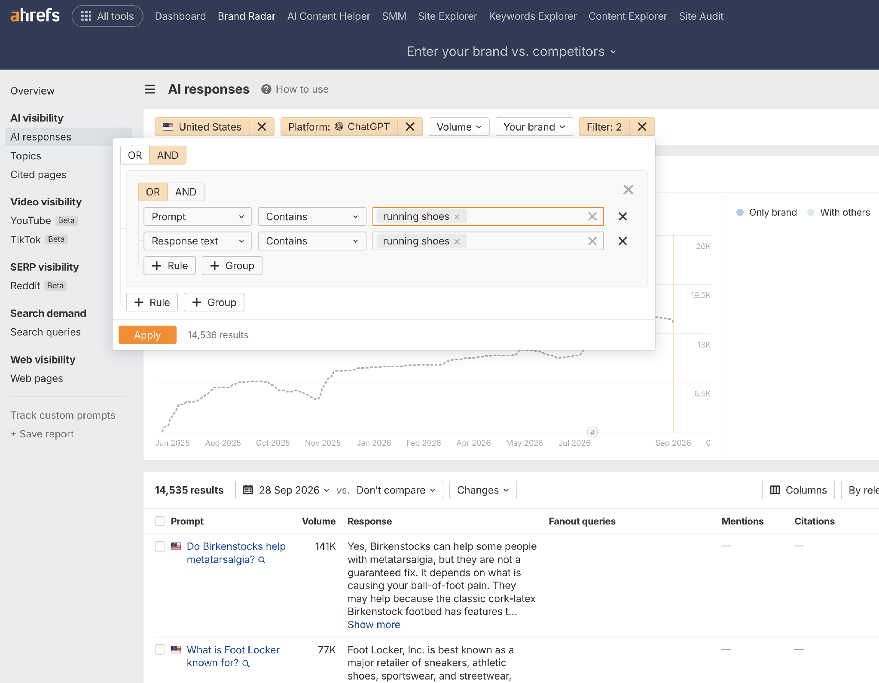
Task: Expand the Volume filter dropdown
Action: [459, 127]
